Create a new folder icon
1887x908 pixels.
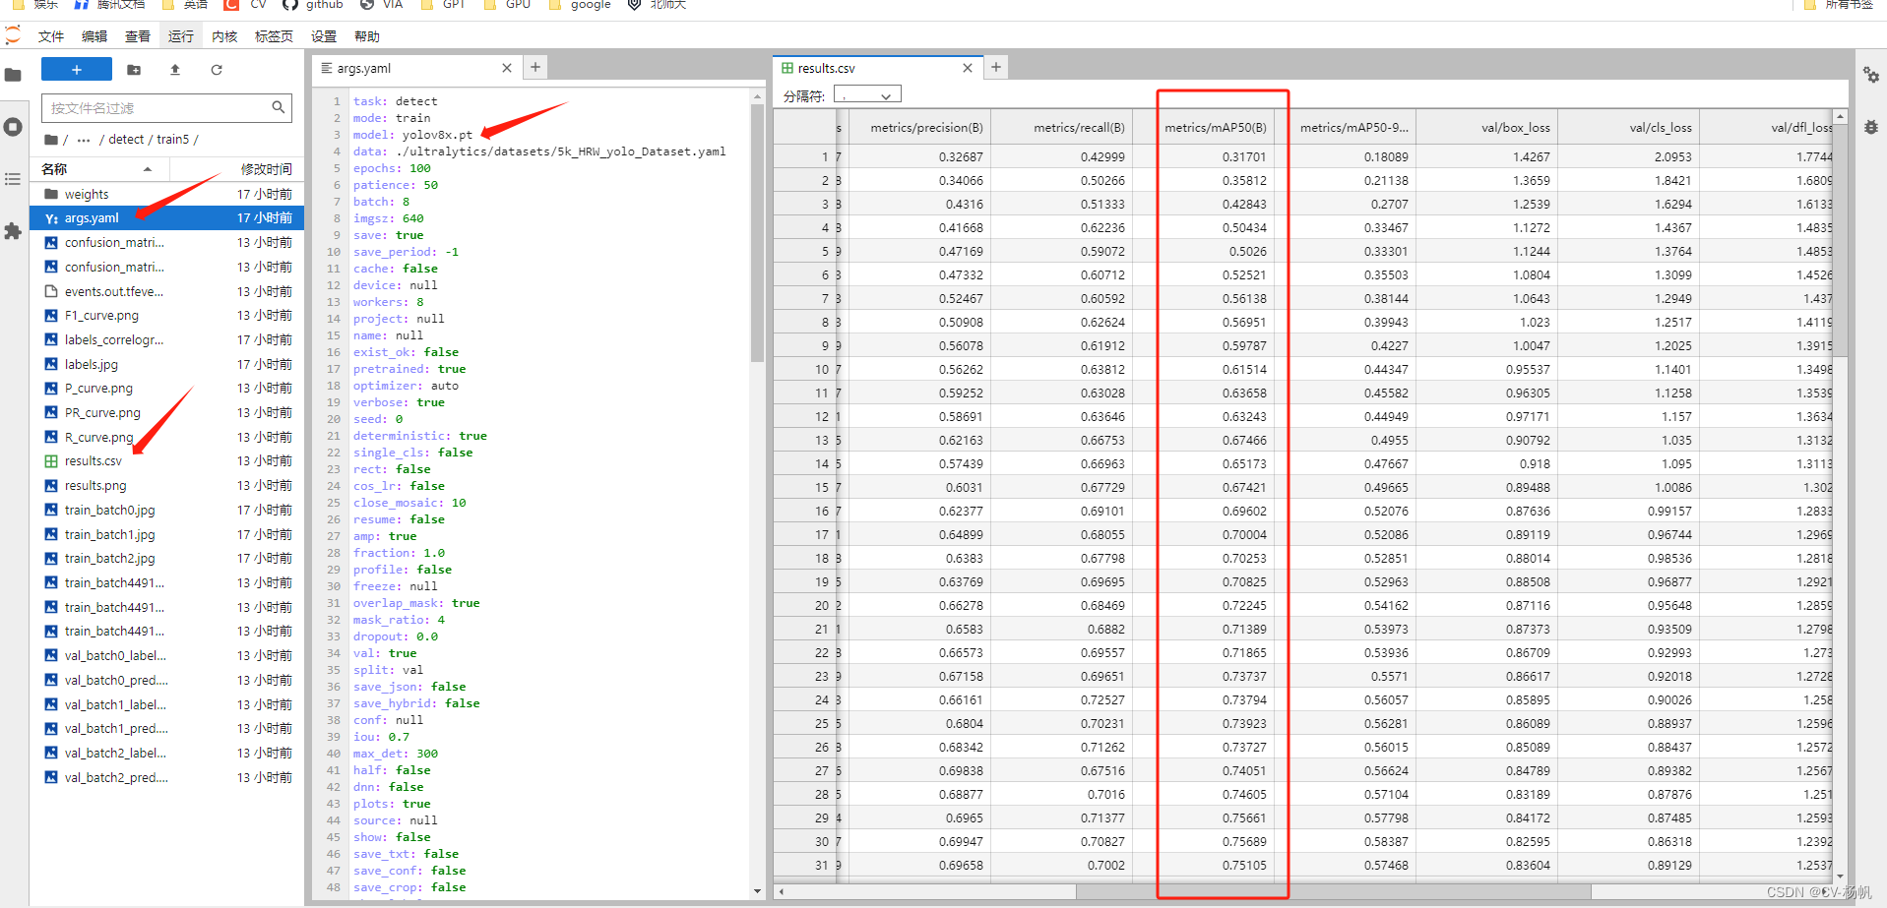point(134,70)
